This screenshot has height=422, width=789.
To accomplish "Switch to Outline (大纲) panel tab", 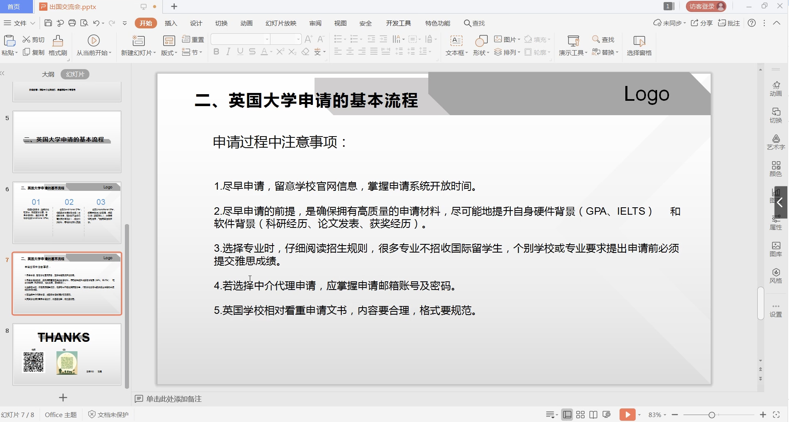I will tap(48, 74).
